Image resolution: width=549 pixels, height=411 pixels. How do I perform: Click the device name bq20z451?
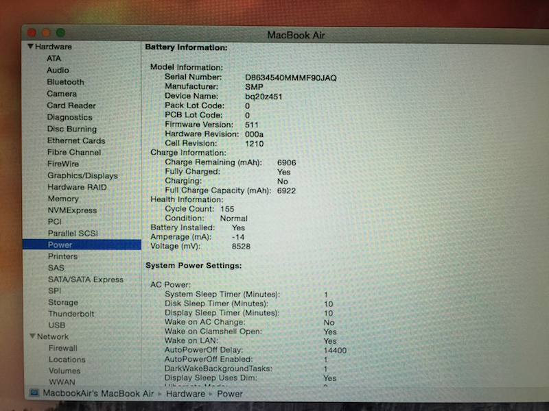tap(264, 97)
